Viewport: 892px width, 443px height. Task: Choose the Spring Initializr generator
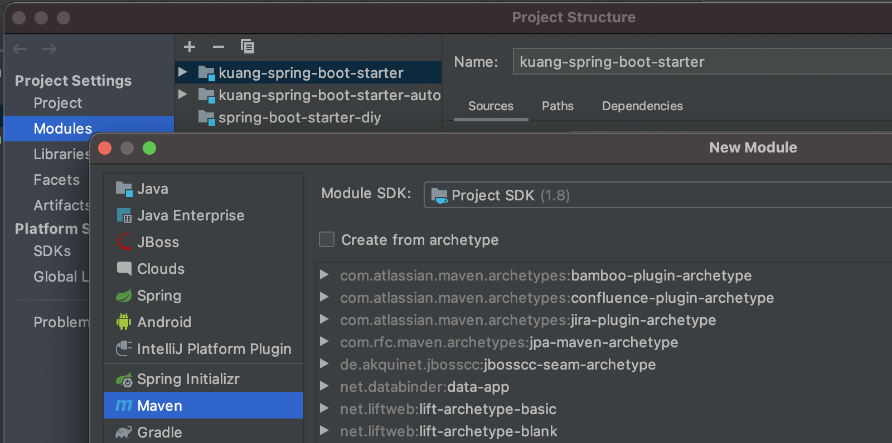click(x=188, y=379)
